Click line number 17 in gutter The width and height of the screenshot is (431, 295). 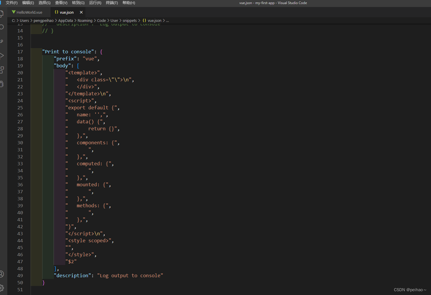click(20, 52)
